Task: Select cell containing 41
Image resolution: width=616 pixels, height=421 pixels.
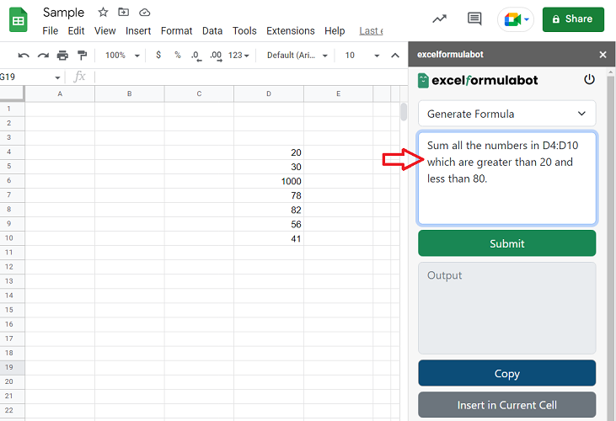Action: click(x=269, y=238)
